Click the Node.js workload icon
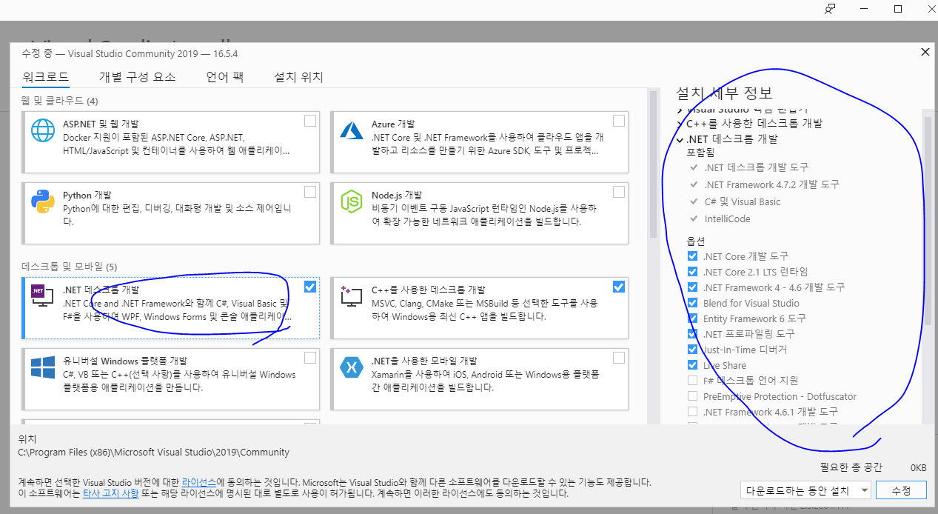The image size is (938, 514). click(x=351, y=201)
